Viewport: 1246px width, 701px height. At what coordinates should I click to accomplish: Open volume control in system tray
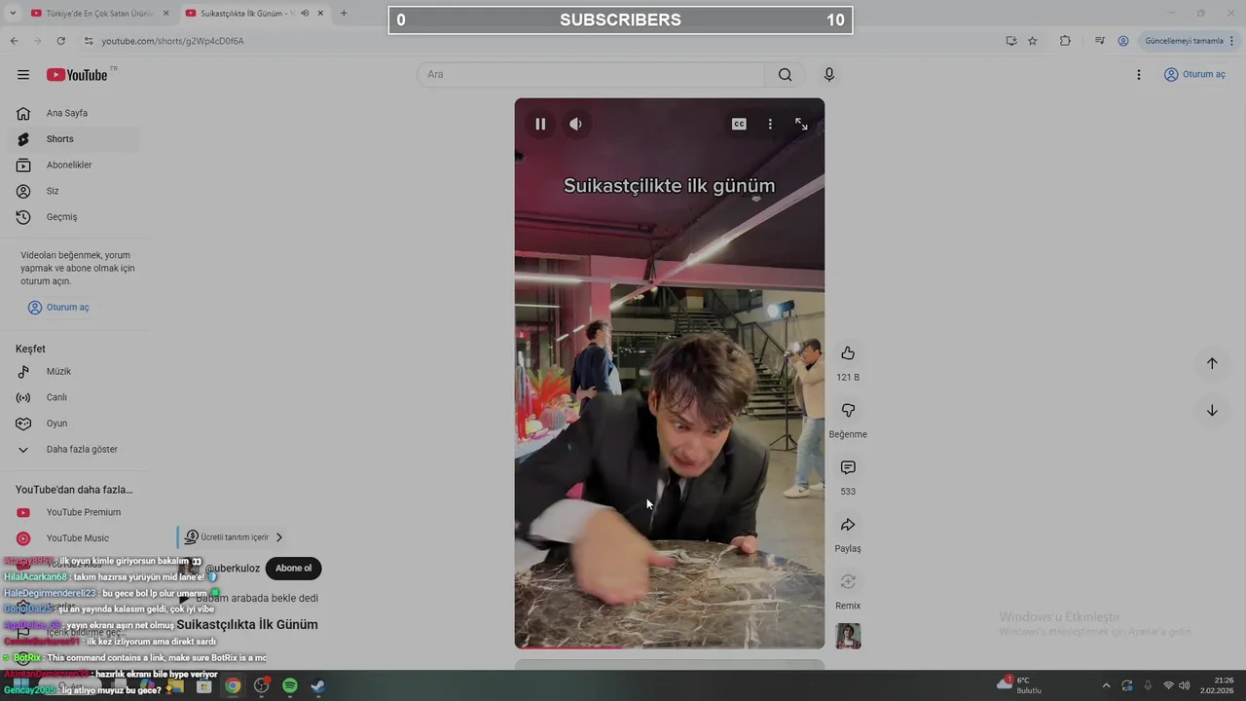1185,686
